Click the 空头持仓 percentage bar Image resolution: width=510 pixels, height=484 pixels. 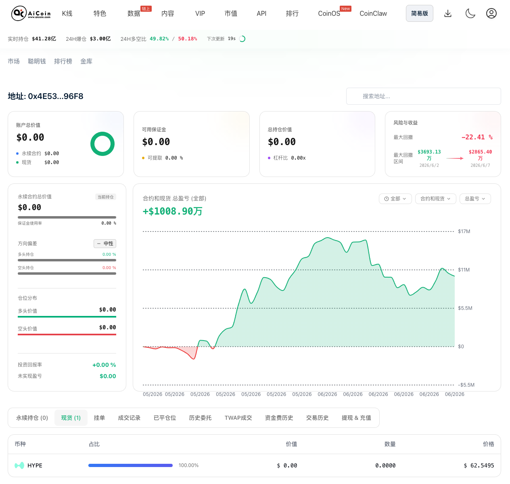[67, 274]
